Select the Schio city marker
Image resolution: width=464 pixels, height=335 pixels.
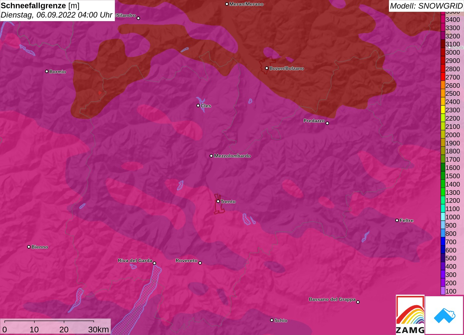[272, 320]
